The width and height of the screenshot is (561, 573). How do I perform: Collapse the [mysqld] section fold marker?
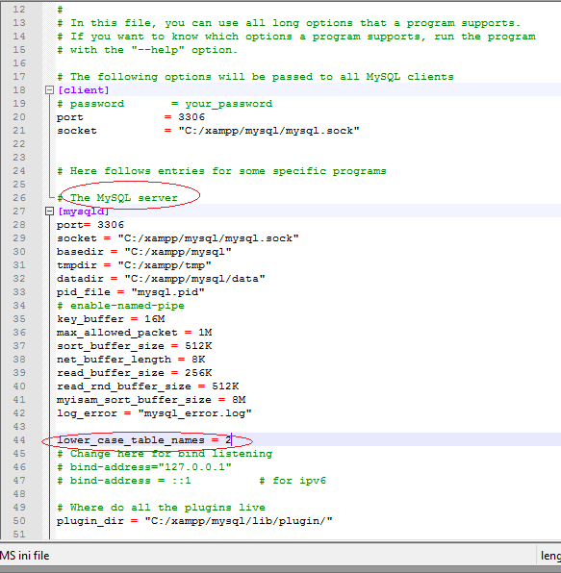tap(49, 211)
